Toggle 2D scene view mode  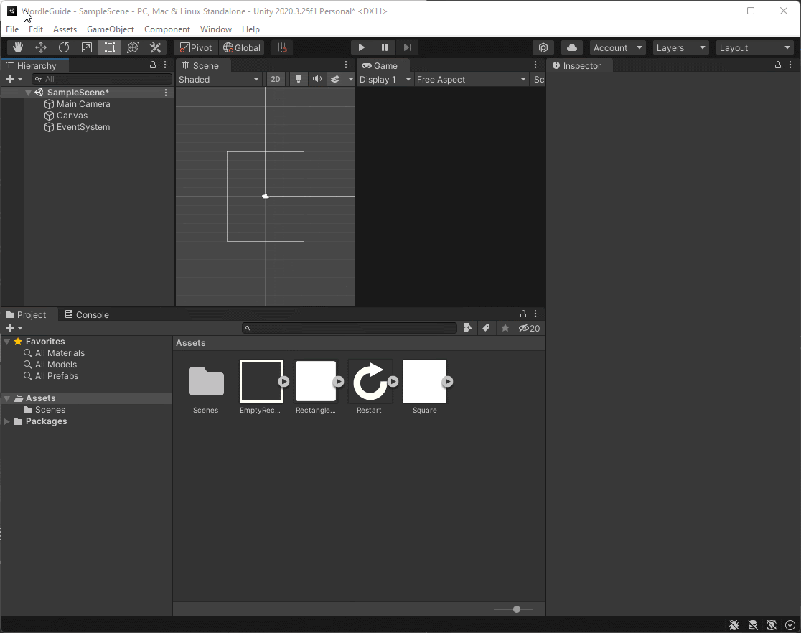pyautogui.click(x=276, y=79)
